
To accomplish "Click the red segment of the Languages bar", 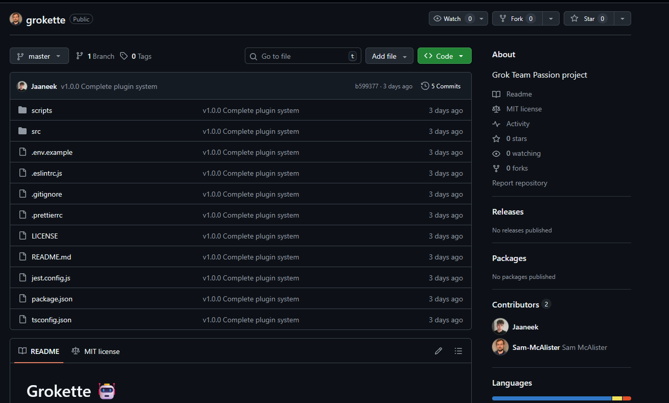I will (x=627, y=399).
